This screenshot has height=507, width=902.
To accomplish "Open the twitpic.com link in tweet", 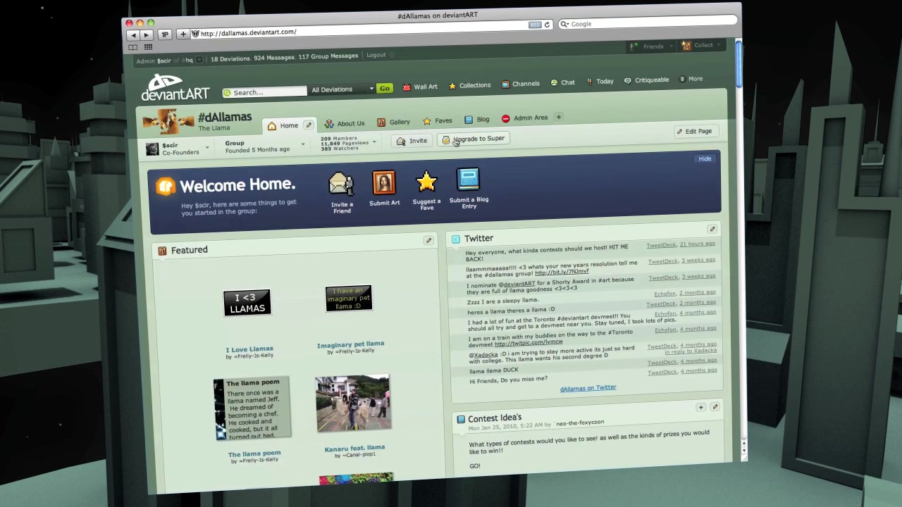I will 529,343.
